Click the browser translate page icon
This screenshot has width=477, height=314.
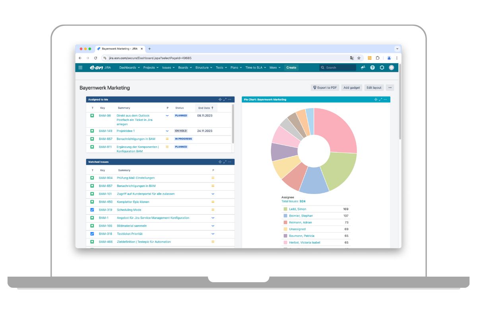(352, 58)
